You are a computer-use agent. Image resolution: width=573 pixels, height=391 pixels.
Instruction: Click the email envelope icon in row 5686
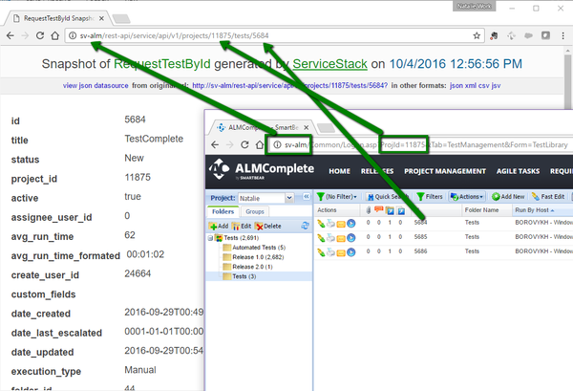(341, 252)
